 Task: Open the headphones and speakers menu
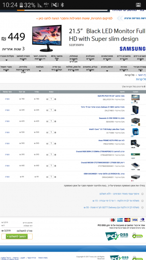pos(124,68)
